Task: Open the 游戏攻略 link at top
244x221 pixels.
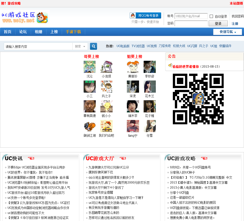Action: coord(14,3)
